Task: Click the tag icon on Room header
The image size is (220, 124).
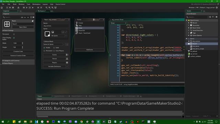Action: pos(33,21)
